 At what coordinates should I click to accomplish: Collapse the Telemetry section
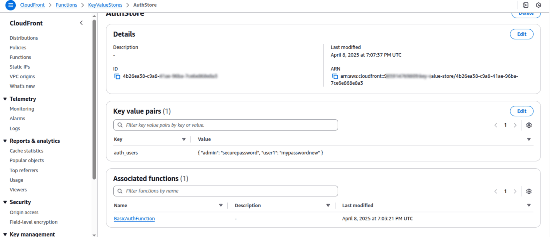coord(5,99)
